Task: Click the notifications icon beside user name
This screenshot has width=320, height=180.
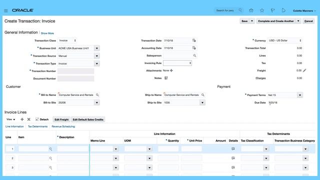Action: click(x=283, y=10)
